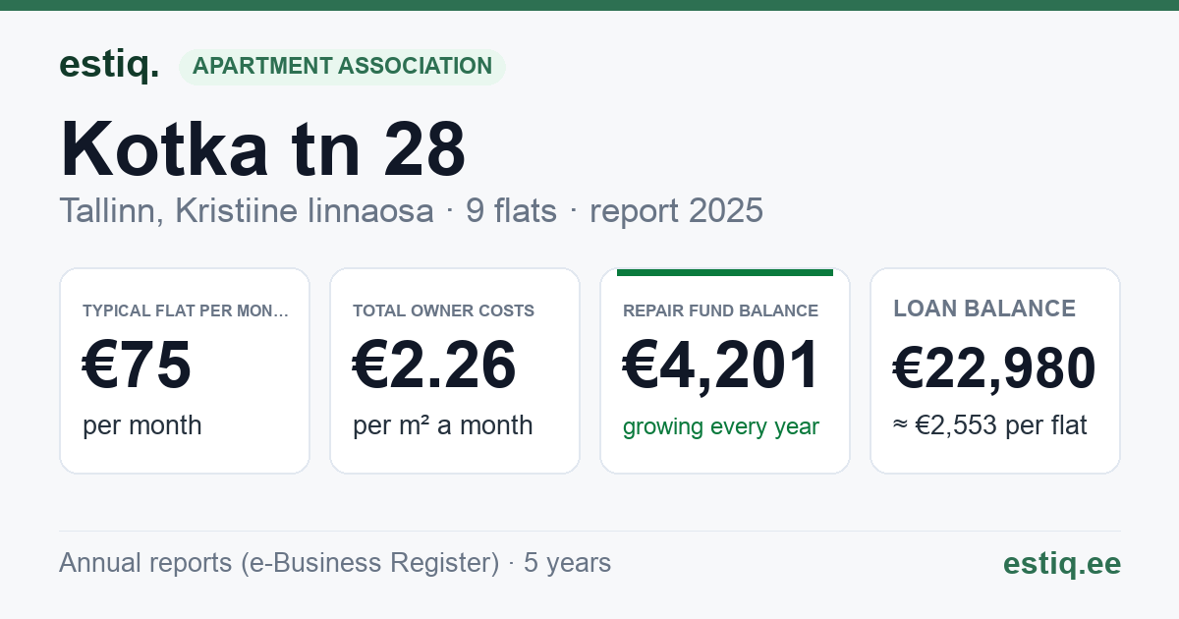This screenshot has height=619, width=1179.
Task: Click the 'report 2025' text
Action: point(676,210)
